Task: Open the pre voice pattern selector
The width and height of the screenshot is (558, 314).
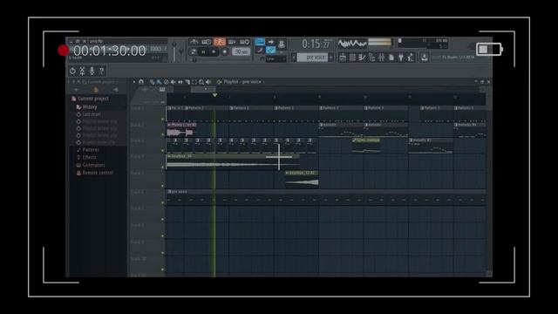Action: coord(312,58)
